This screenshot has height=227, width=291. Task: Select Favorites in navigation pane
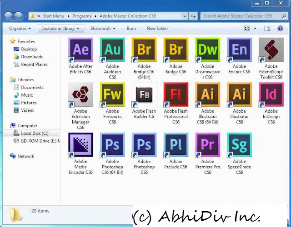(x=26, y=41)
